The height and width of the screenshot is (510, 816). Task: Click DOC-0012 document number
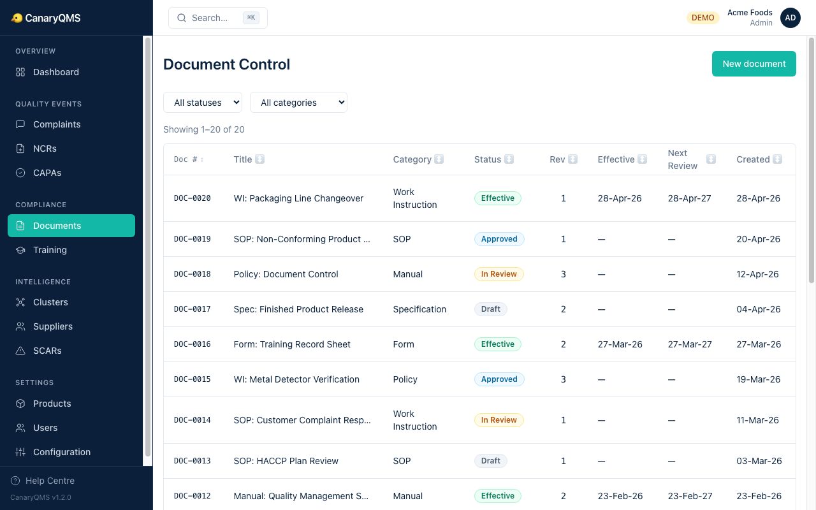coord(193,496)
